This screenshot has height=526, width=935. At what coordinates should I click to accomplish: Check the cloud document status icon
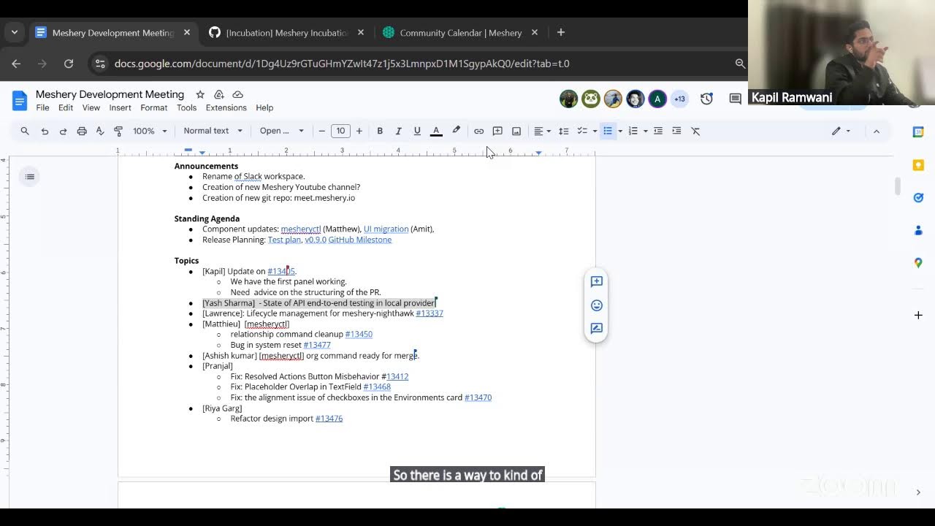237,94
